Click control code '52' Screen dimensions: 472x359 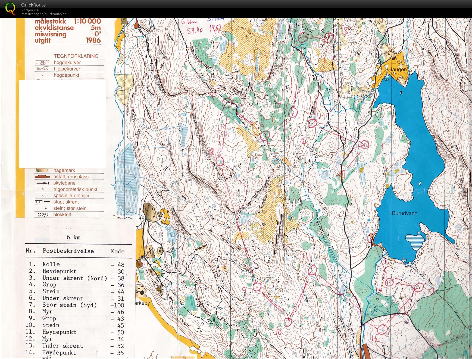coord(121,346)
